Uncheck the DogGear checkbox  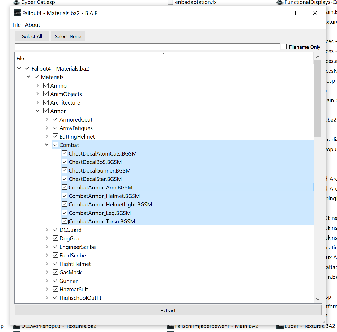coord(55,238)
